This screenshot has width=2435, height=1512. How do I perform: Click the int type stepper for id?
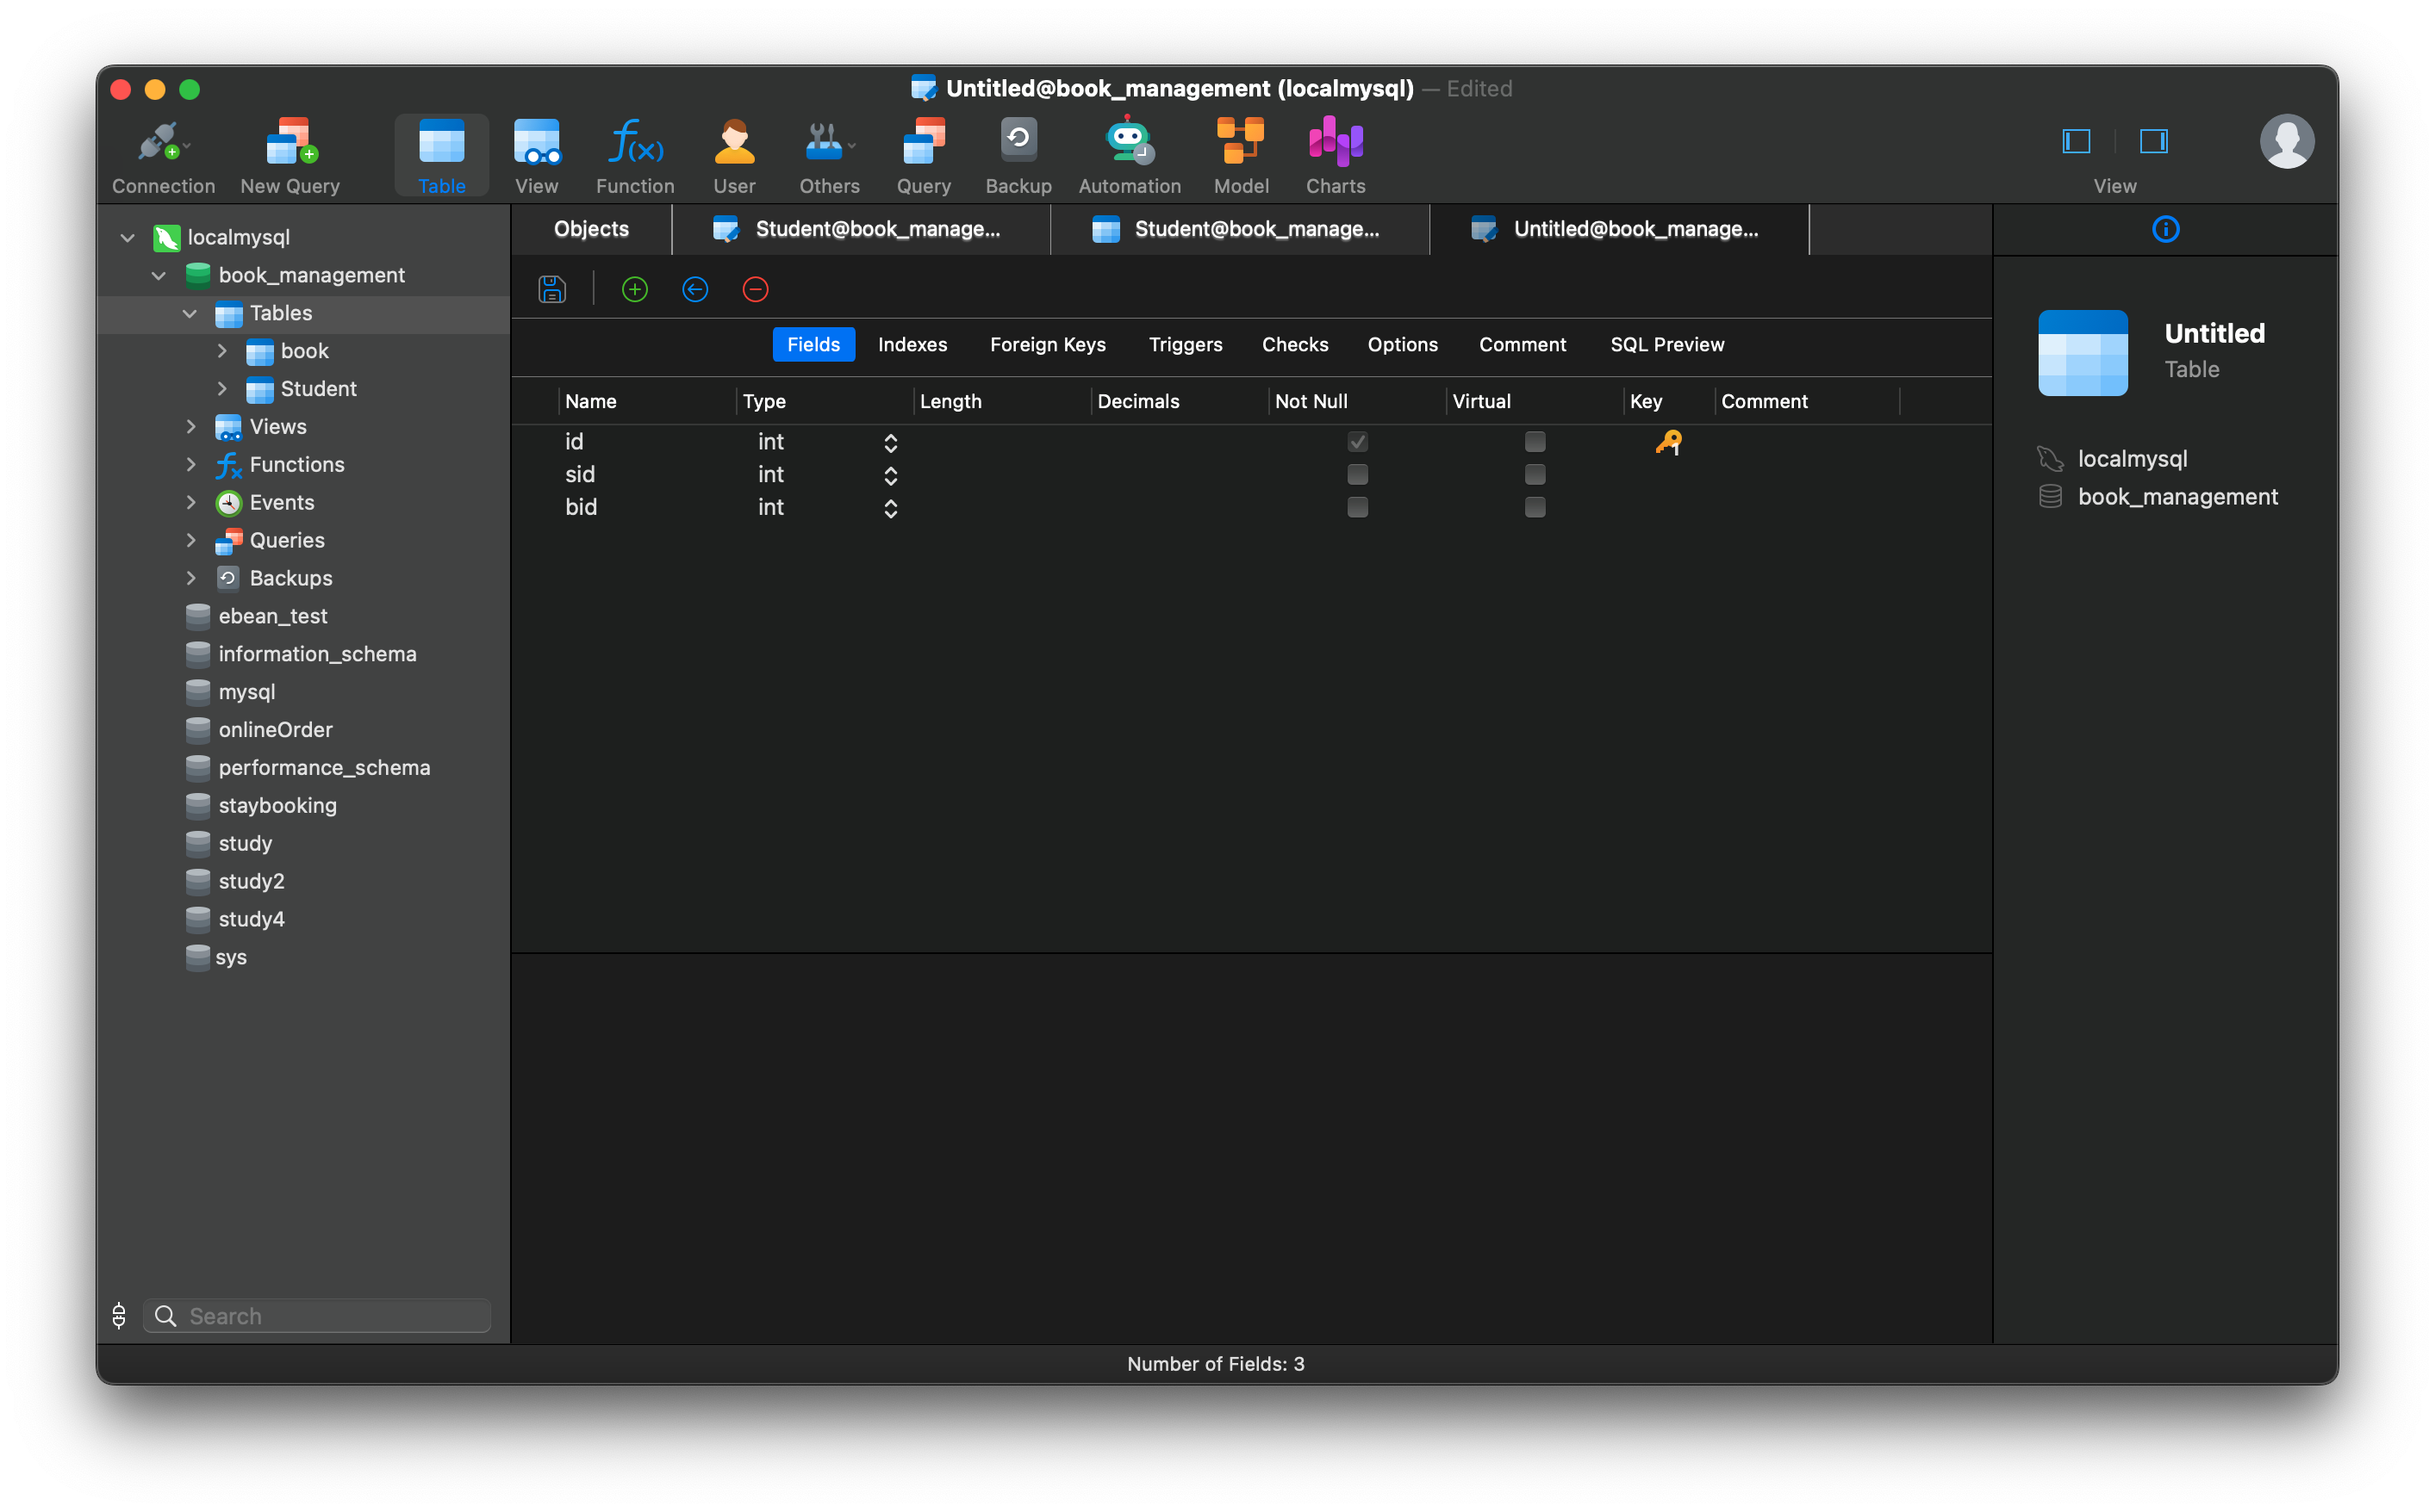click(891, 441)
